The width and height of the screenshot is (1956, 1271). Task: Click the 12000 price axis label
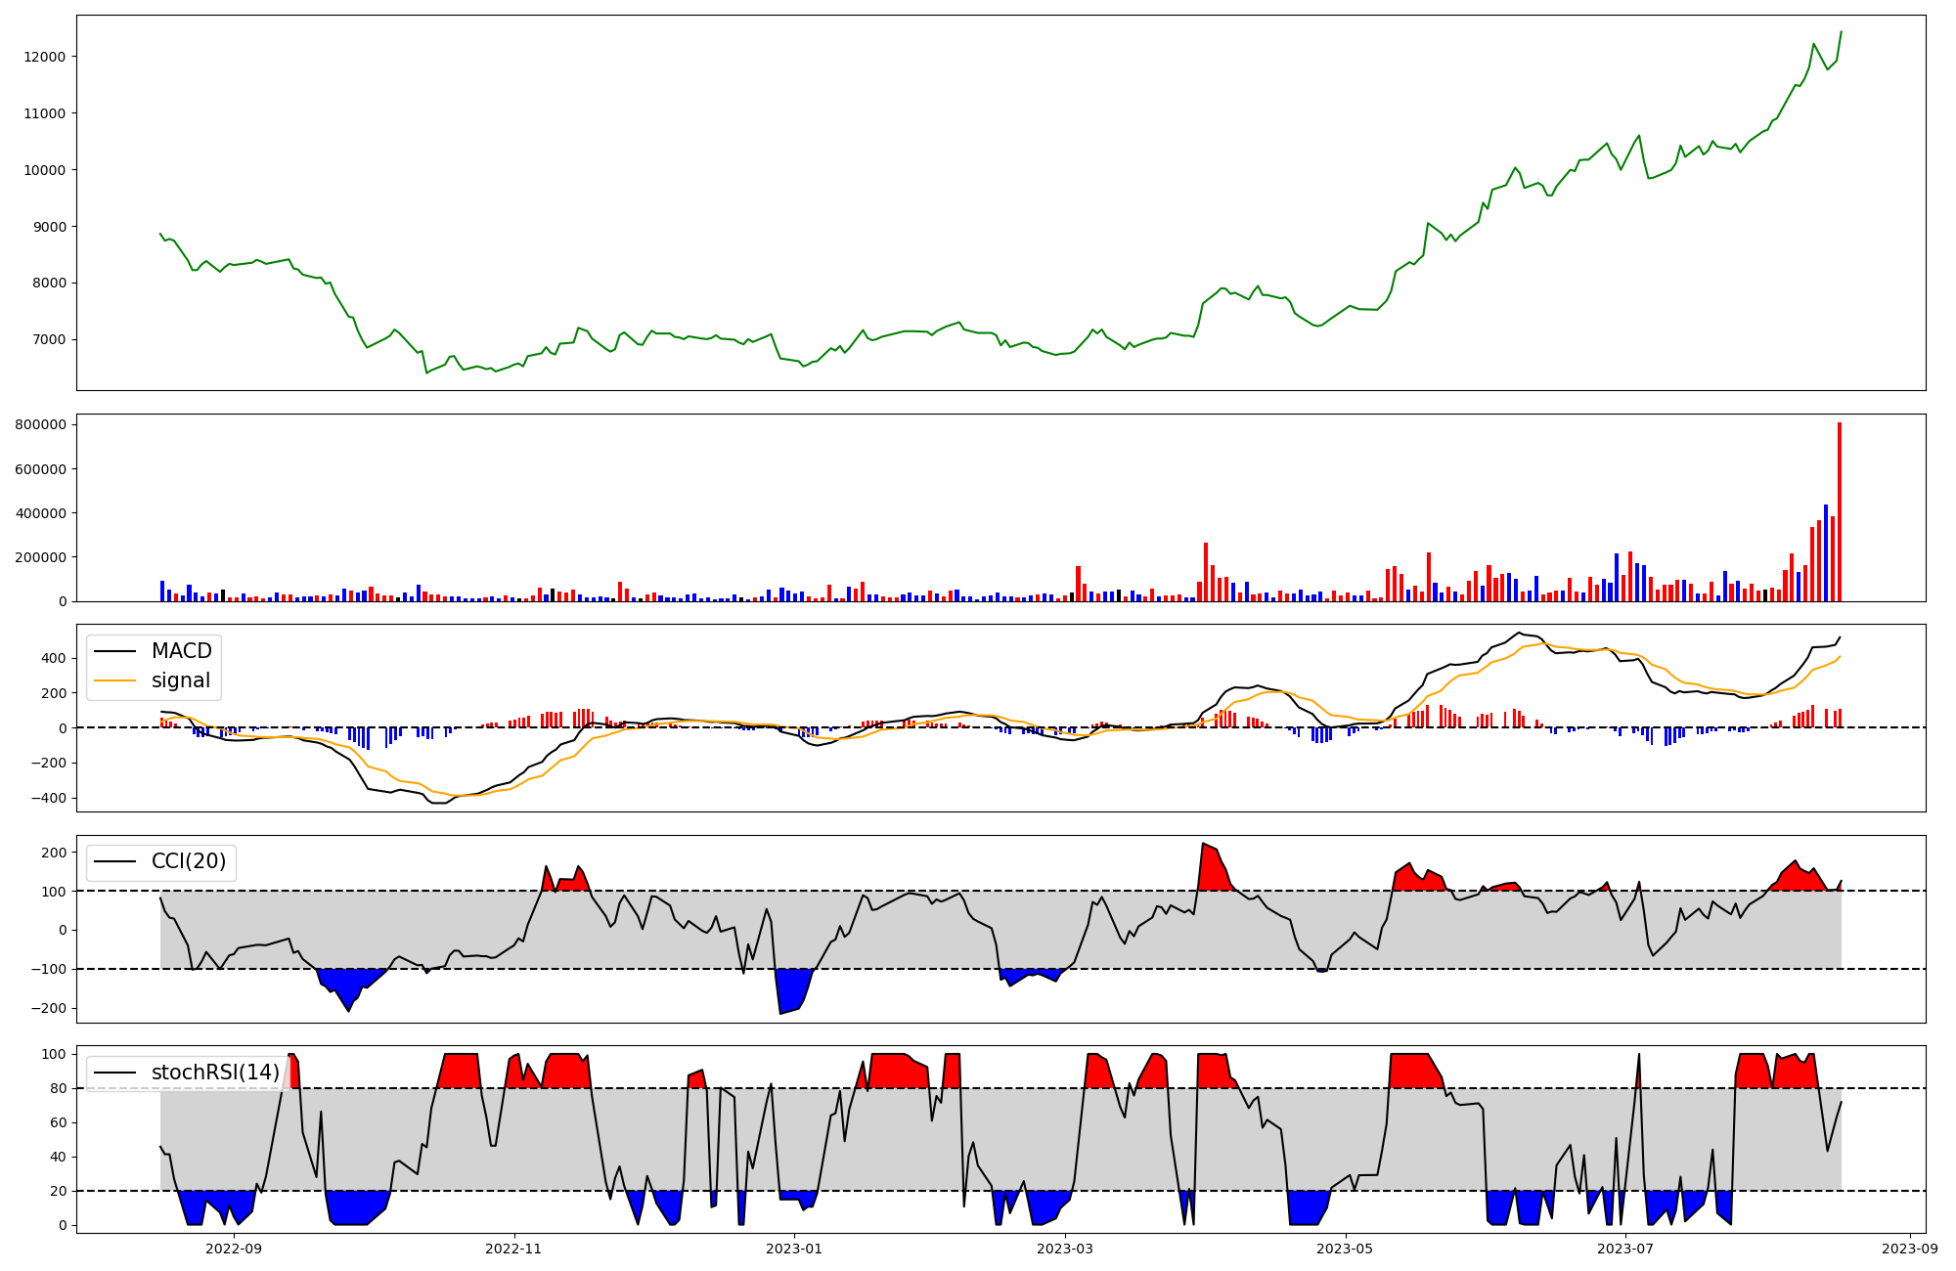click(44, 57)
